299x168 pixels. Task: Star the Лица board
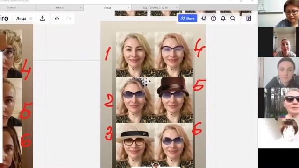(x=31, y=19)
